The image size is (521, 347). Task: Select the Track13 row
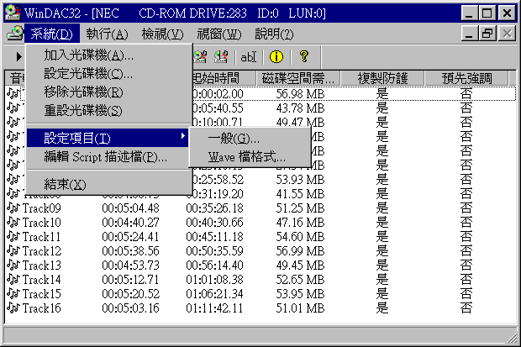point(260,266)
